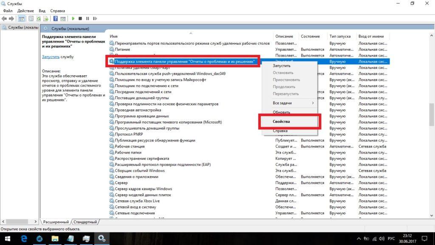Click gear icon beside Сервер кадров камеры Windows
The height and width of the screenshot is (245, 435).
pyautogui.click(x=112, y=188)
